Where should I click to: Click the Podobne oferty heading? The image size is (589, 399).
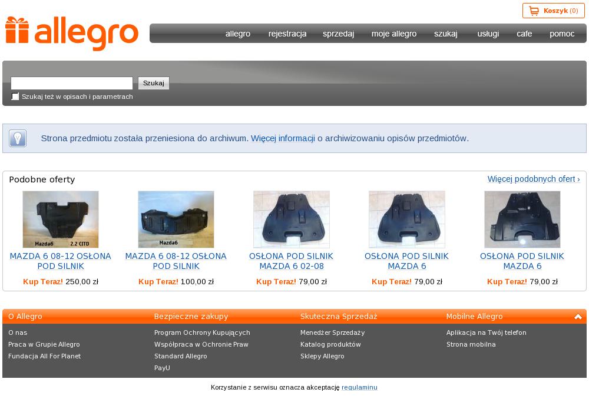pos(42,179)
